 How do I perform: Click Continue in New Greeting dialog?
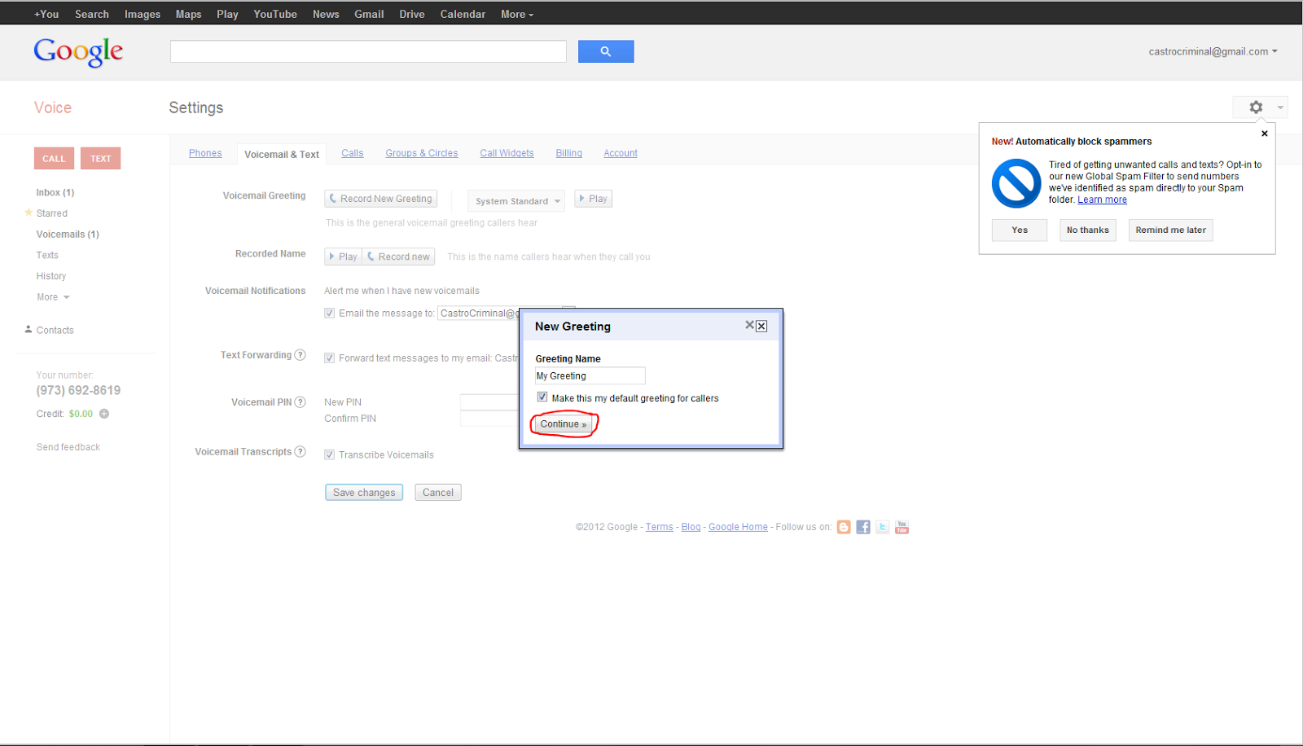pyautogui.click(x=564, y=424)
